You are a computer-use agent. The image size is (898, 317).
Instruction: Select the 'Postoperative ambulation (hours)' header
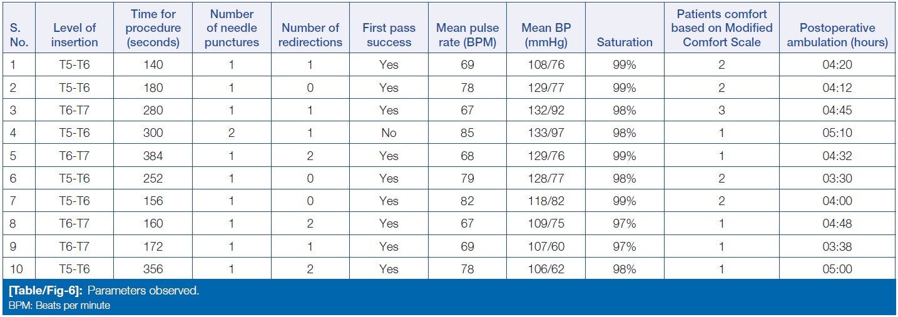(x=837, y=35)
